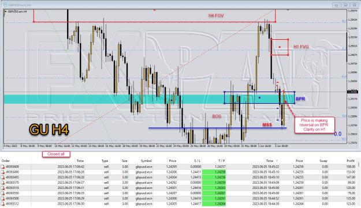
Task: Click open price 1.24295
Action: coord(171,167)
